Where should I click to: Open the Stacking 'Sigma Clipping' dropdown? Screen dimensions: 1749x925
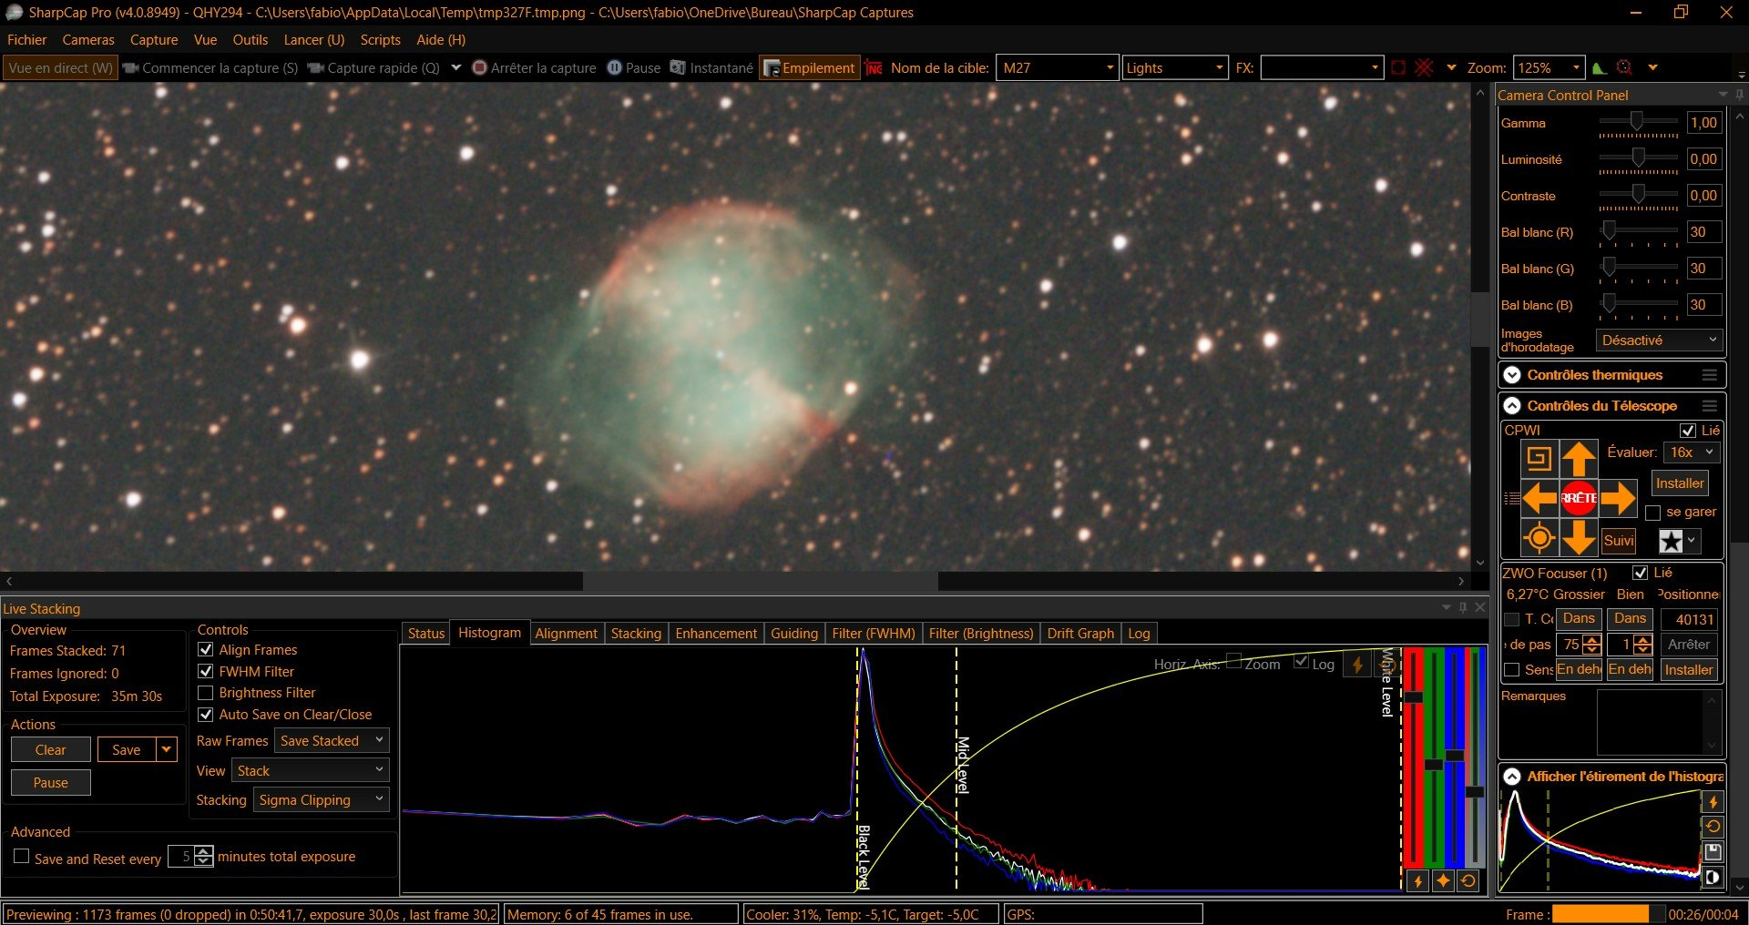pyautogui.click(x=322, y=800)
